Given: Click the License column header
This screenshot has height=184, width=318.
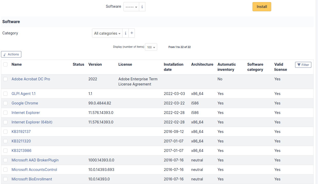Looking at the screenshot, I should [x=125, y=64].
